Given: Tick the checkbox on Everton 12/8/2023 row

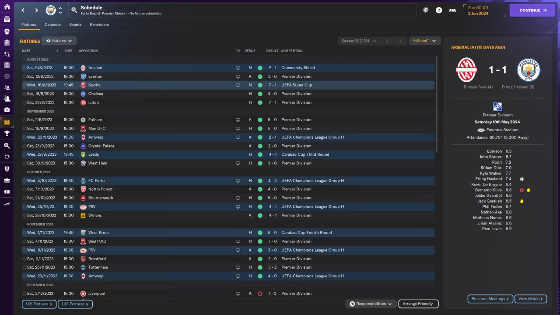Looking at the screenshot, I should coord(24,77).
